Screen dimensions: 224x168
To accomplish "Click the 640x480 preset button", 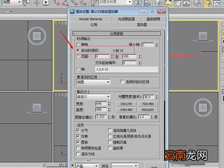I will (126, 110).
